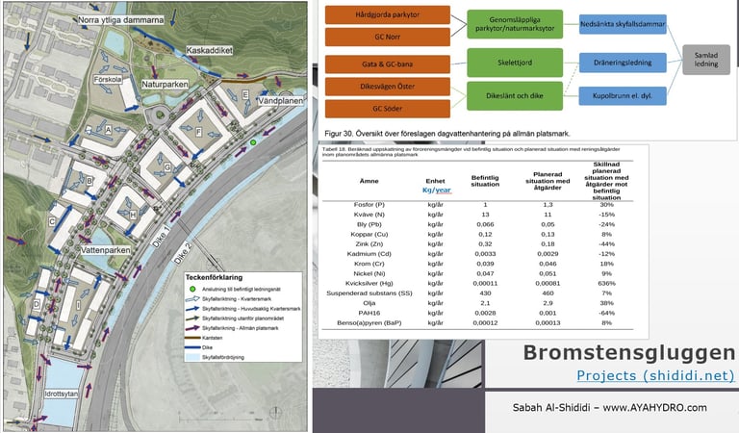Image resolution: width=739 pixels, height=433 pixels.
Task: Click the Krom (Cr) row label
Action: [369, 264]
